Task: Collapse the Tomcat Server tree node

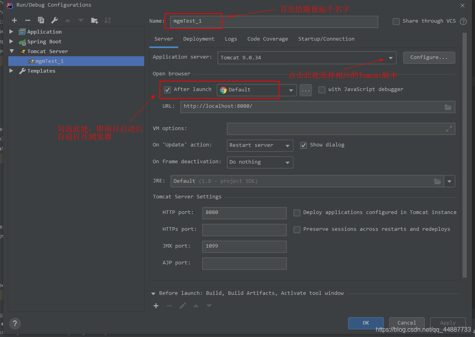Action: [x=11, y=51]
